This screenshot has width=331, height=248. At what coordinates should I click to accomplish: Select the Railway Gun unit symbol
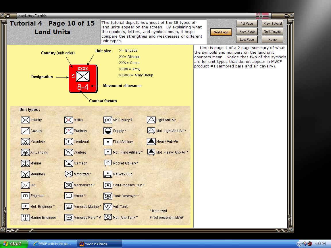click(x=108, y=174)
